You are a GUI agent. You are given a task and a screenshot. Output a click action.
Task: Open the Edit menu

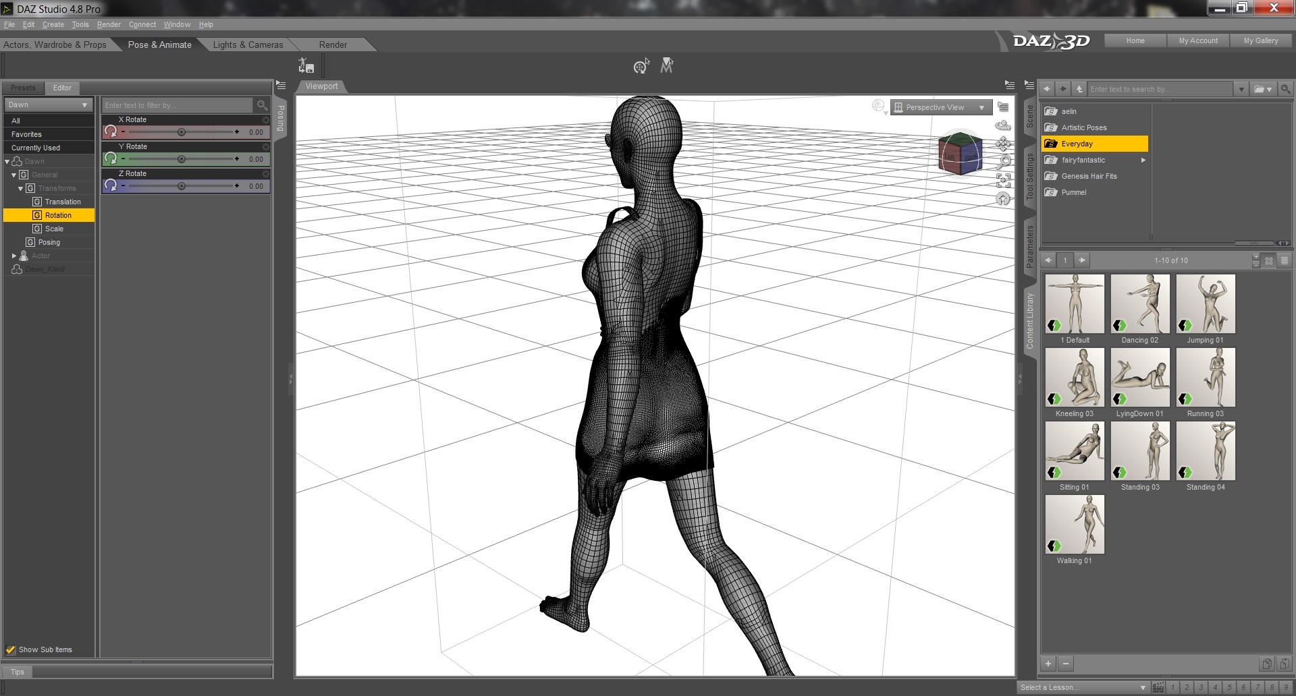pos(28,24)
